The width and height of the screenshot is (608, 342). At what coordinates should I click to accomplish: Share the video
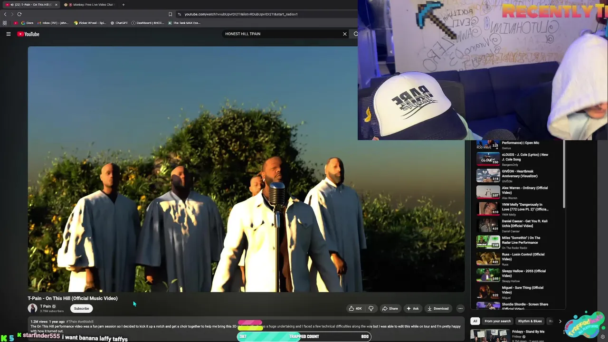(390, 308)
